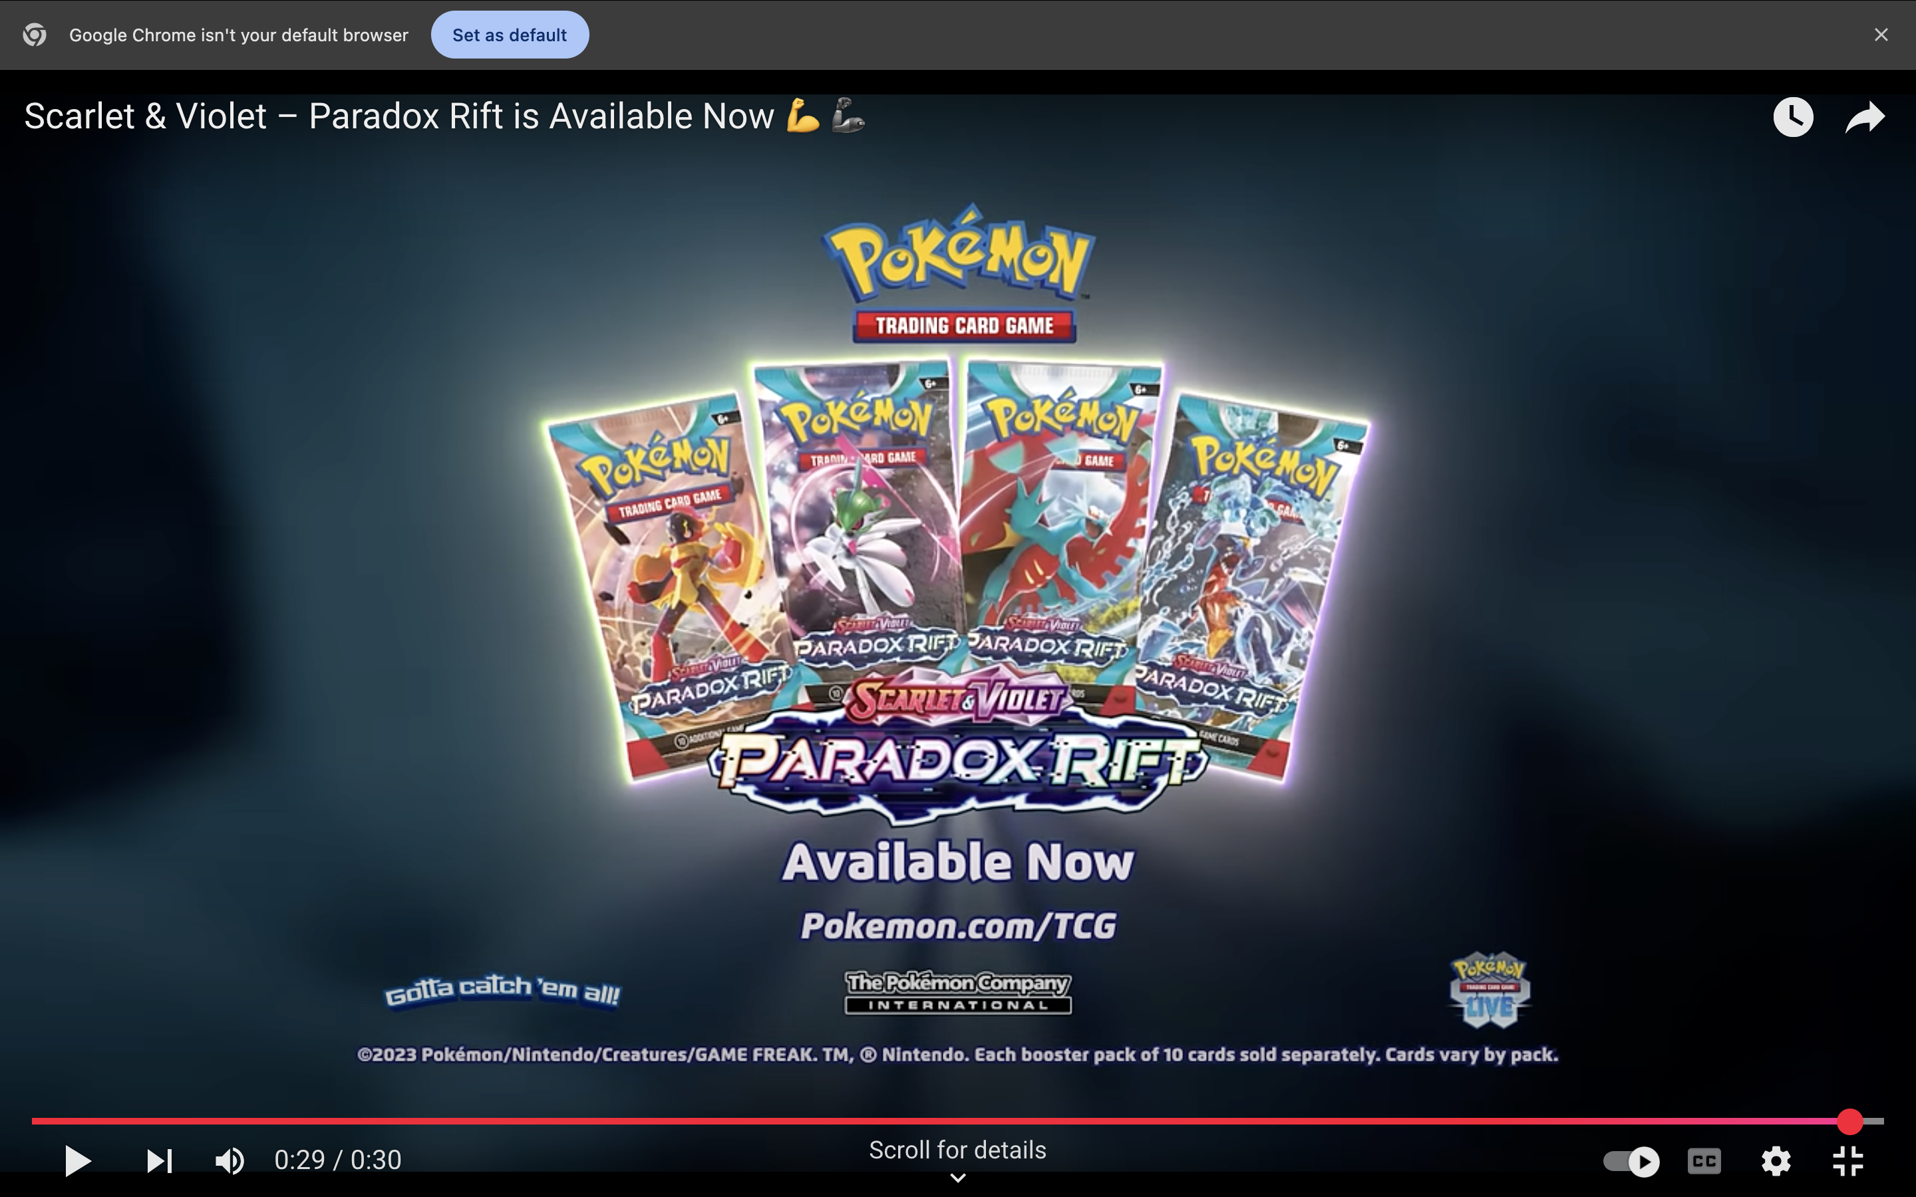
Task: Mute the video volume
Action: click(x=230, y=1160)
